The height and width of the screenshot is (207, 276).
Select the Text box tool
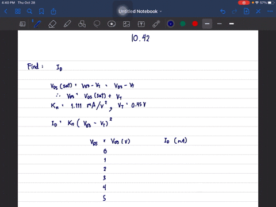(141, 24)
